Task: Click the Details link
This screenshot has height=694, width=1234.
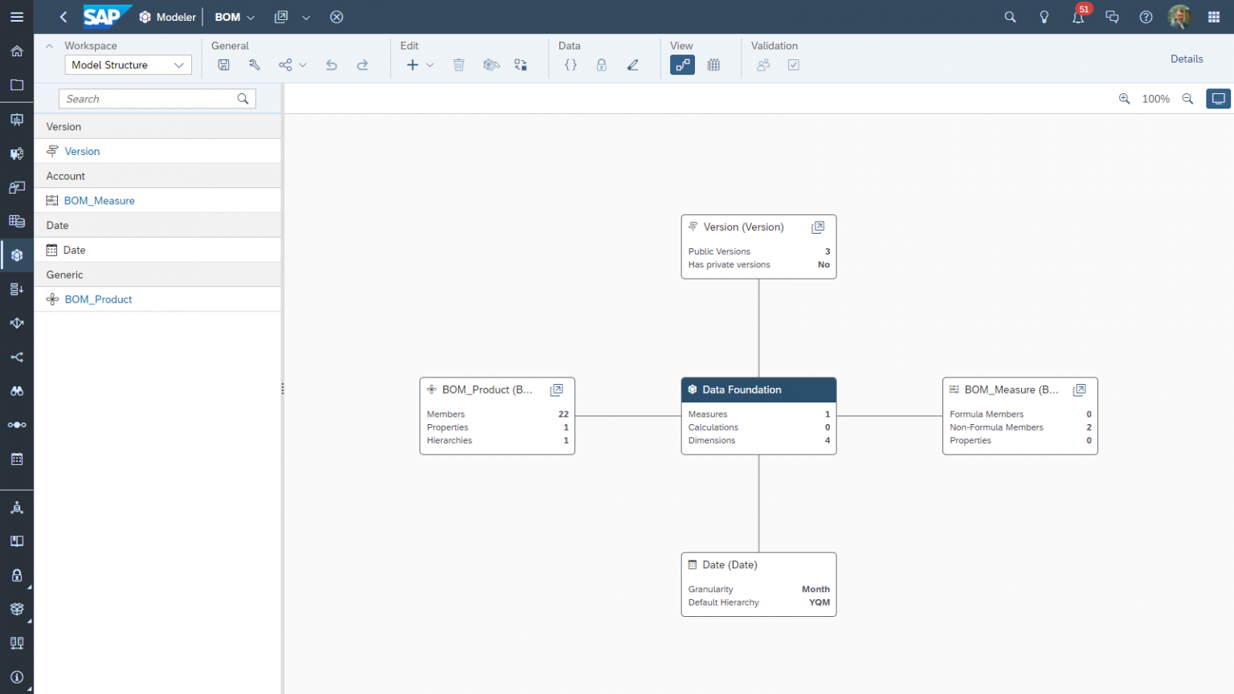Action: click(1187, 59)
